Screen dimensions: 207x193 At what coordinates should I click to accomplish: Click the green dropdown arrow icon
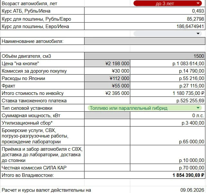click(198, 108)
